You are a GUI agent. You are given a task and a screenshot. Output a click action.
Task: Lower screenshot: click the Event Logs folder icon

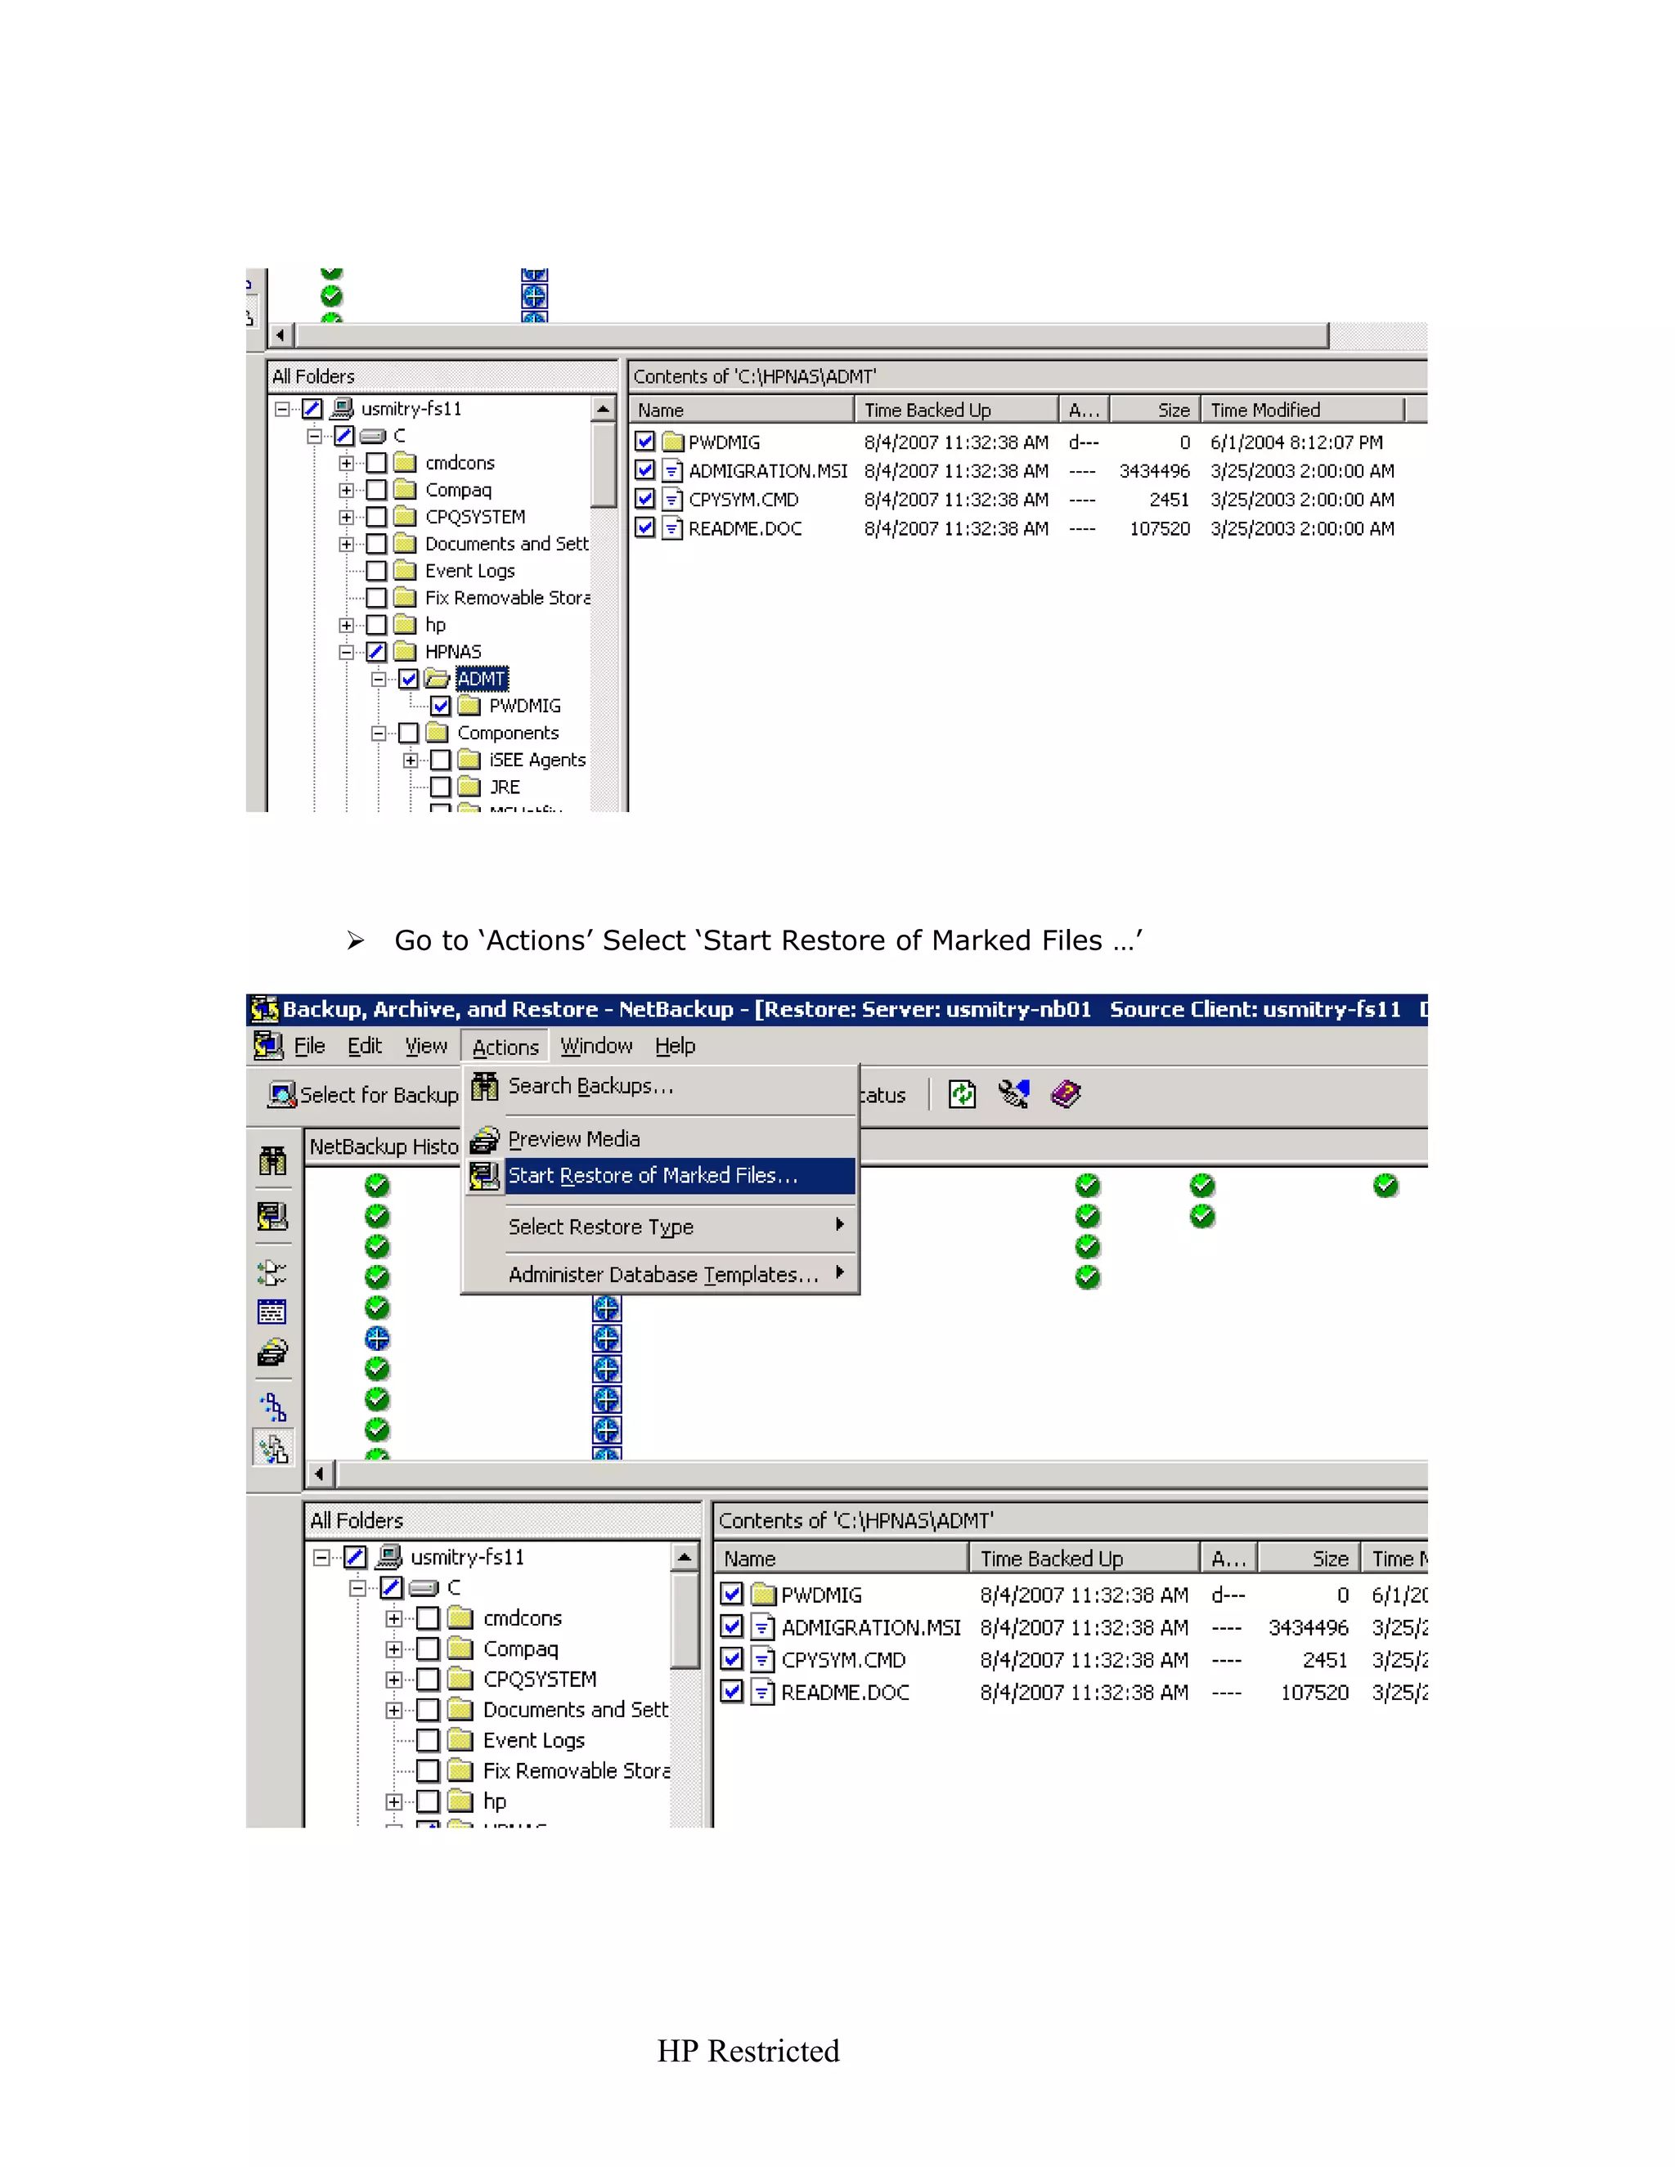[x=460, y=1739]
